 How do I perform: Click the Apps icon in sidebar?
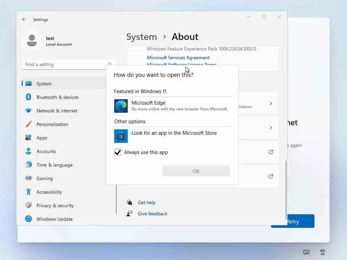coord(28,137)
